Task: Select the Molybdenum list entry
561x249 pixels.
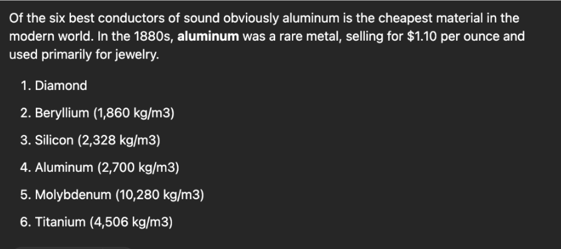Action: (70, 195)
